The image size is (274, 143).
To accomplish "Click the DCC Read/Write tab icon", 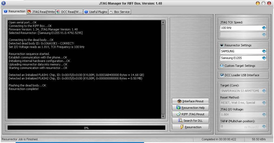I will [x=58, y=12].
